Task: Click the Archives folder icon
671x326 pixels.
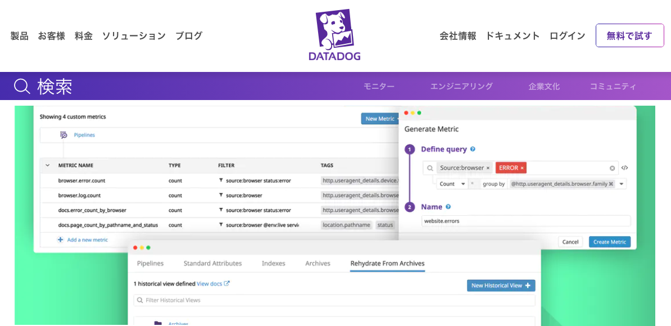Action: click(158, 323)
